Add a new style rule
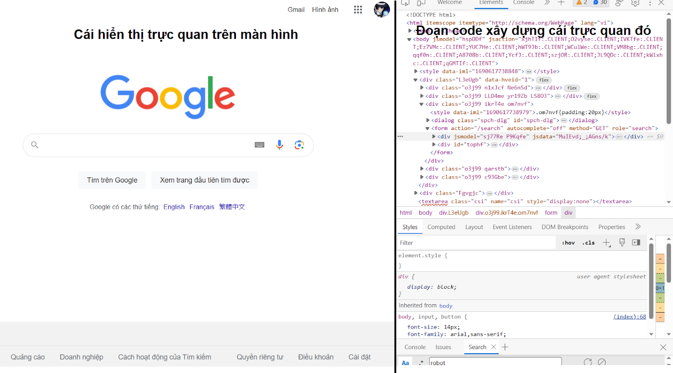Screen dimensions: 673x373 [x=606, y=243]
